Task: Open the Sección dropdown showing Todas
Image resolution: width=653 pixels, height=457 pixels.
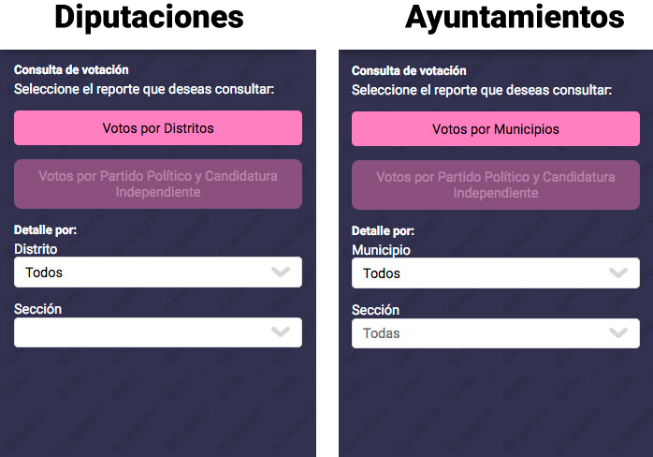Action: 477,333
